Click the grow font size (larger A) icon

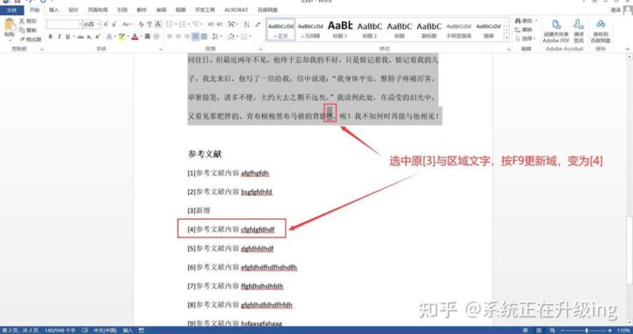(x=105, y=25)
